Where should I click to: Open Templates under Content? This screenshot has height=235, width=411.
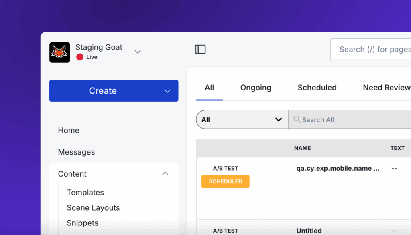pos(85,192)
